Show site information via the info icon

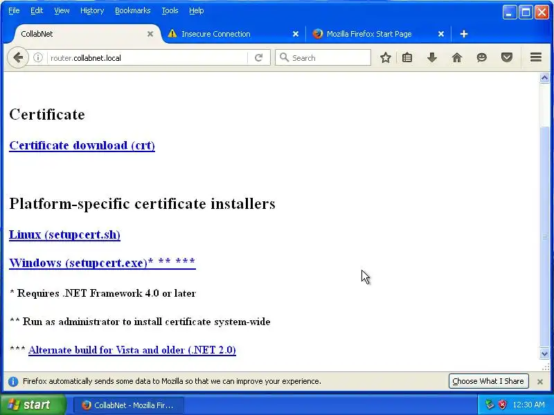[38, 57]
